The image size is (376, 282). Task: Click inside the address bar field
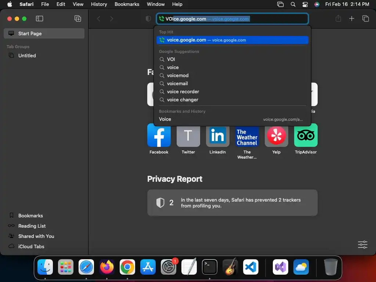[232, 19]
